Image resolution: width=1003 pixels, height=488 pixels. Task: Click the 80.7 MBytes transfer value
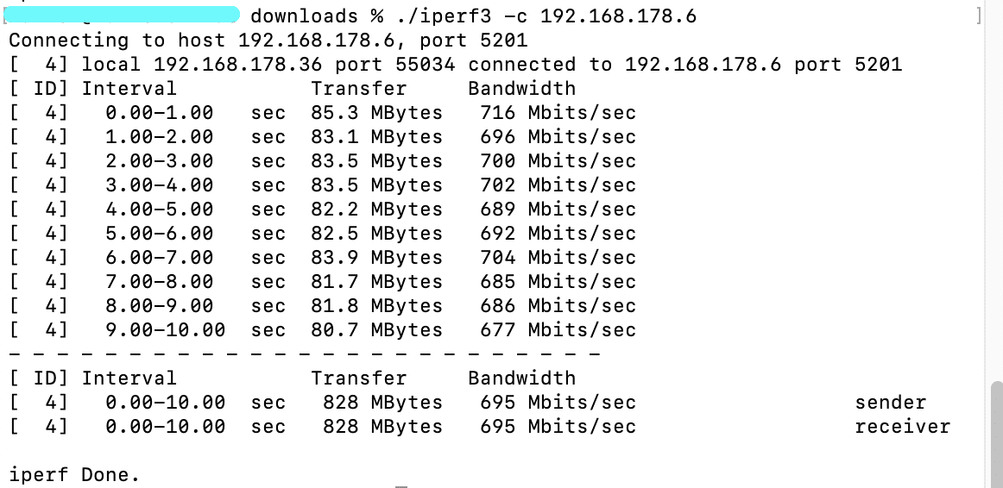[376, 330]
